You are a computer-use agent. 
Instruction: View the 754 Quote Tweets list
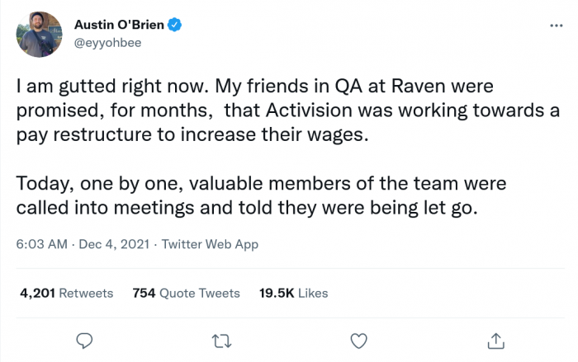186,293
